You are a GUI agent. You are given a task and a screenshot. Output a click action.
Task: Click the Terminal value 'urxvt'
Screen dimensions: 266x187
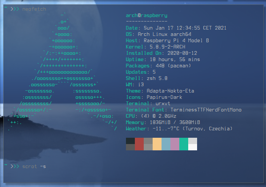point(163,103)
